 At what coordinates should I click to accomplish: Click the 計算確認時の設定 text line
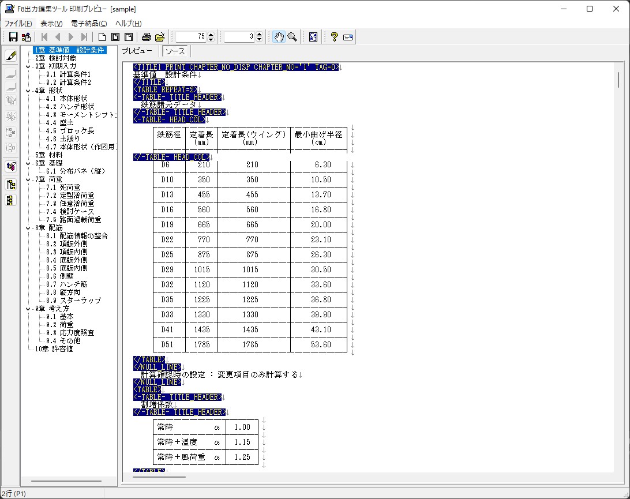tap(219, 375)
